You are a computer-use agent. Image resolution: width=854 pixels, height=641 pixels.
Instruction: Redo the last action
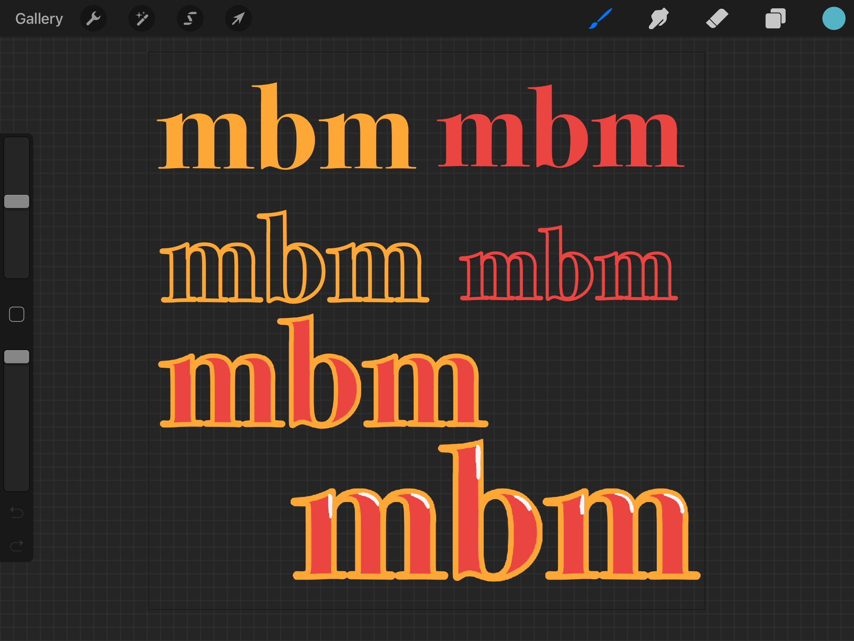(x=17, y=545)
